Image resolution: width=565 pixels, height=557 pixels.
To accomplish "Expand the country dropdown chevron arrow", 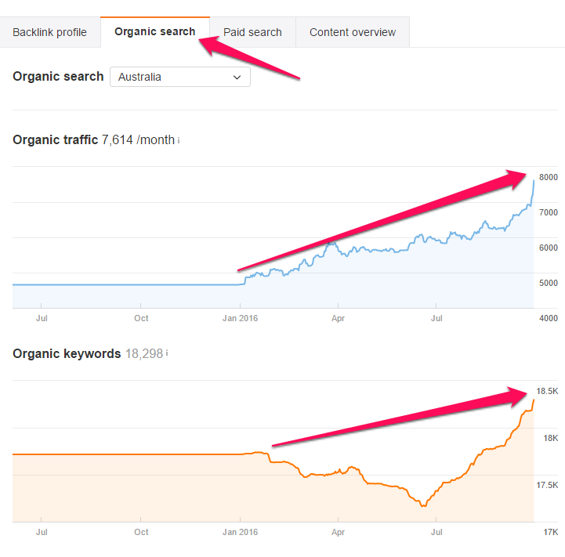I will (x=237, y=78).
